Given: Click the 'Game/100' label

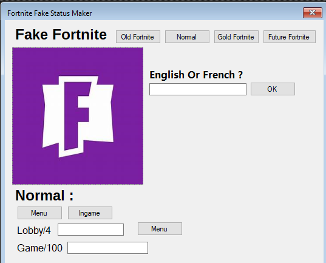Looking at the screenshot, I should (x=39, y=248).
